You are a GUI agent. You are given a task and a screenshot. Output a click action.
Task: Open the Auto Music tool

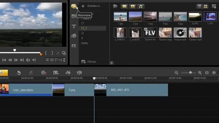[79, 73]
